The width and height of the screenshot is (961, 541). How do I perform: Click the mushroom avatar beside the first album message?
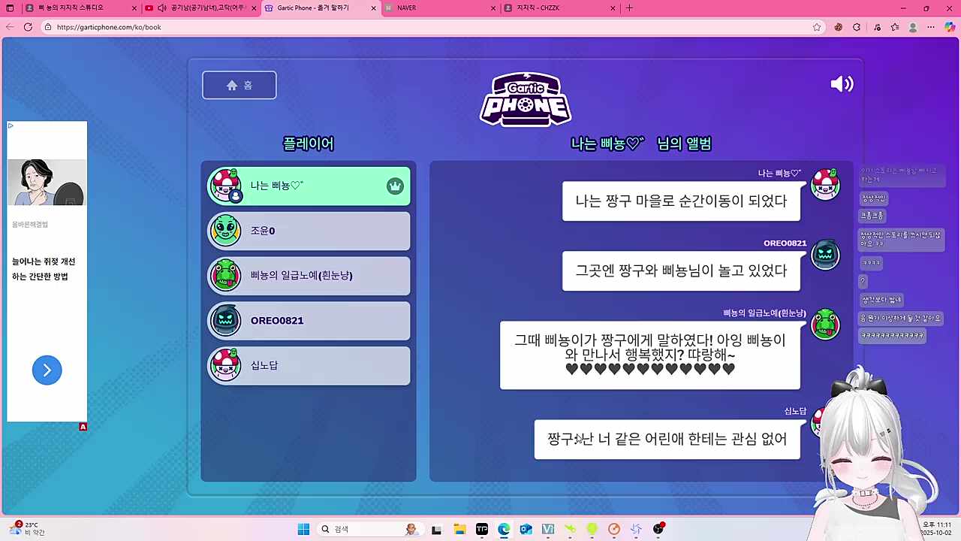point(825,184)
